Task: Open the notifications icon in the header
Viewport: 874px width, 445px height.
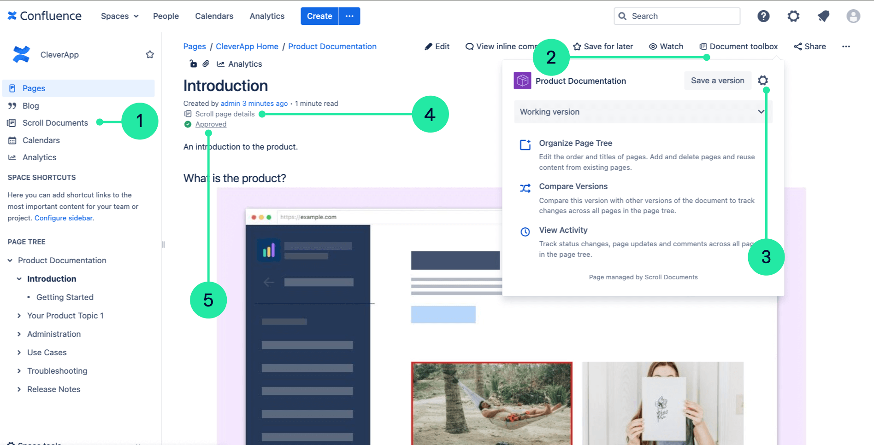Action: [x=823, y=16]
